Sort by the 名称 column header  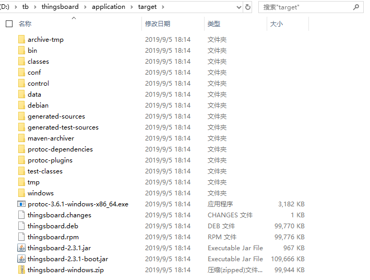pos(25,24)
